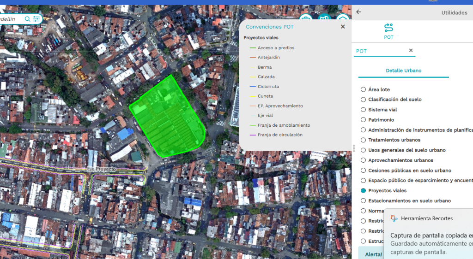Choose Administración de instrumentos de planificación option
The image size is (473, 259).
tap(363, 130)
